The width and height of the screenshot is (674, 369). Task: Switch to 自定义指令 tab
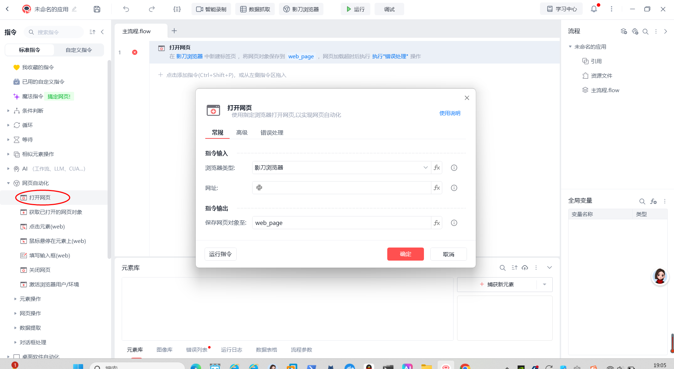click(79, 50)
